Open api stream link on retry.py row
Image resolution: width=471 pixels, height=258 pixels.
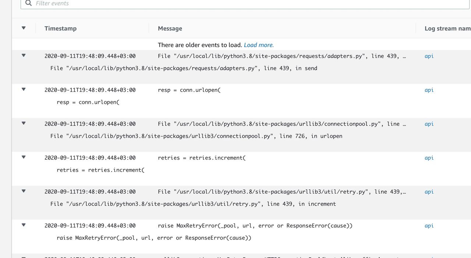pos(429,192)
